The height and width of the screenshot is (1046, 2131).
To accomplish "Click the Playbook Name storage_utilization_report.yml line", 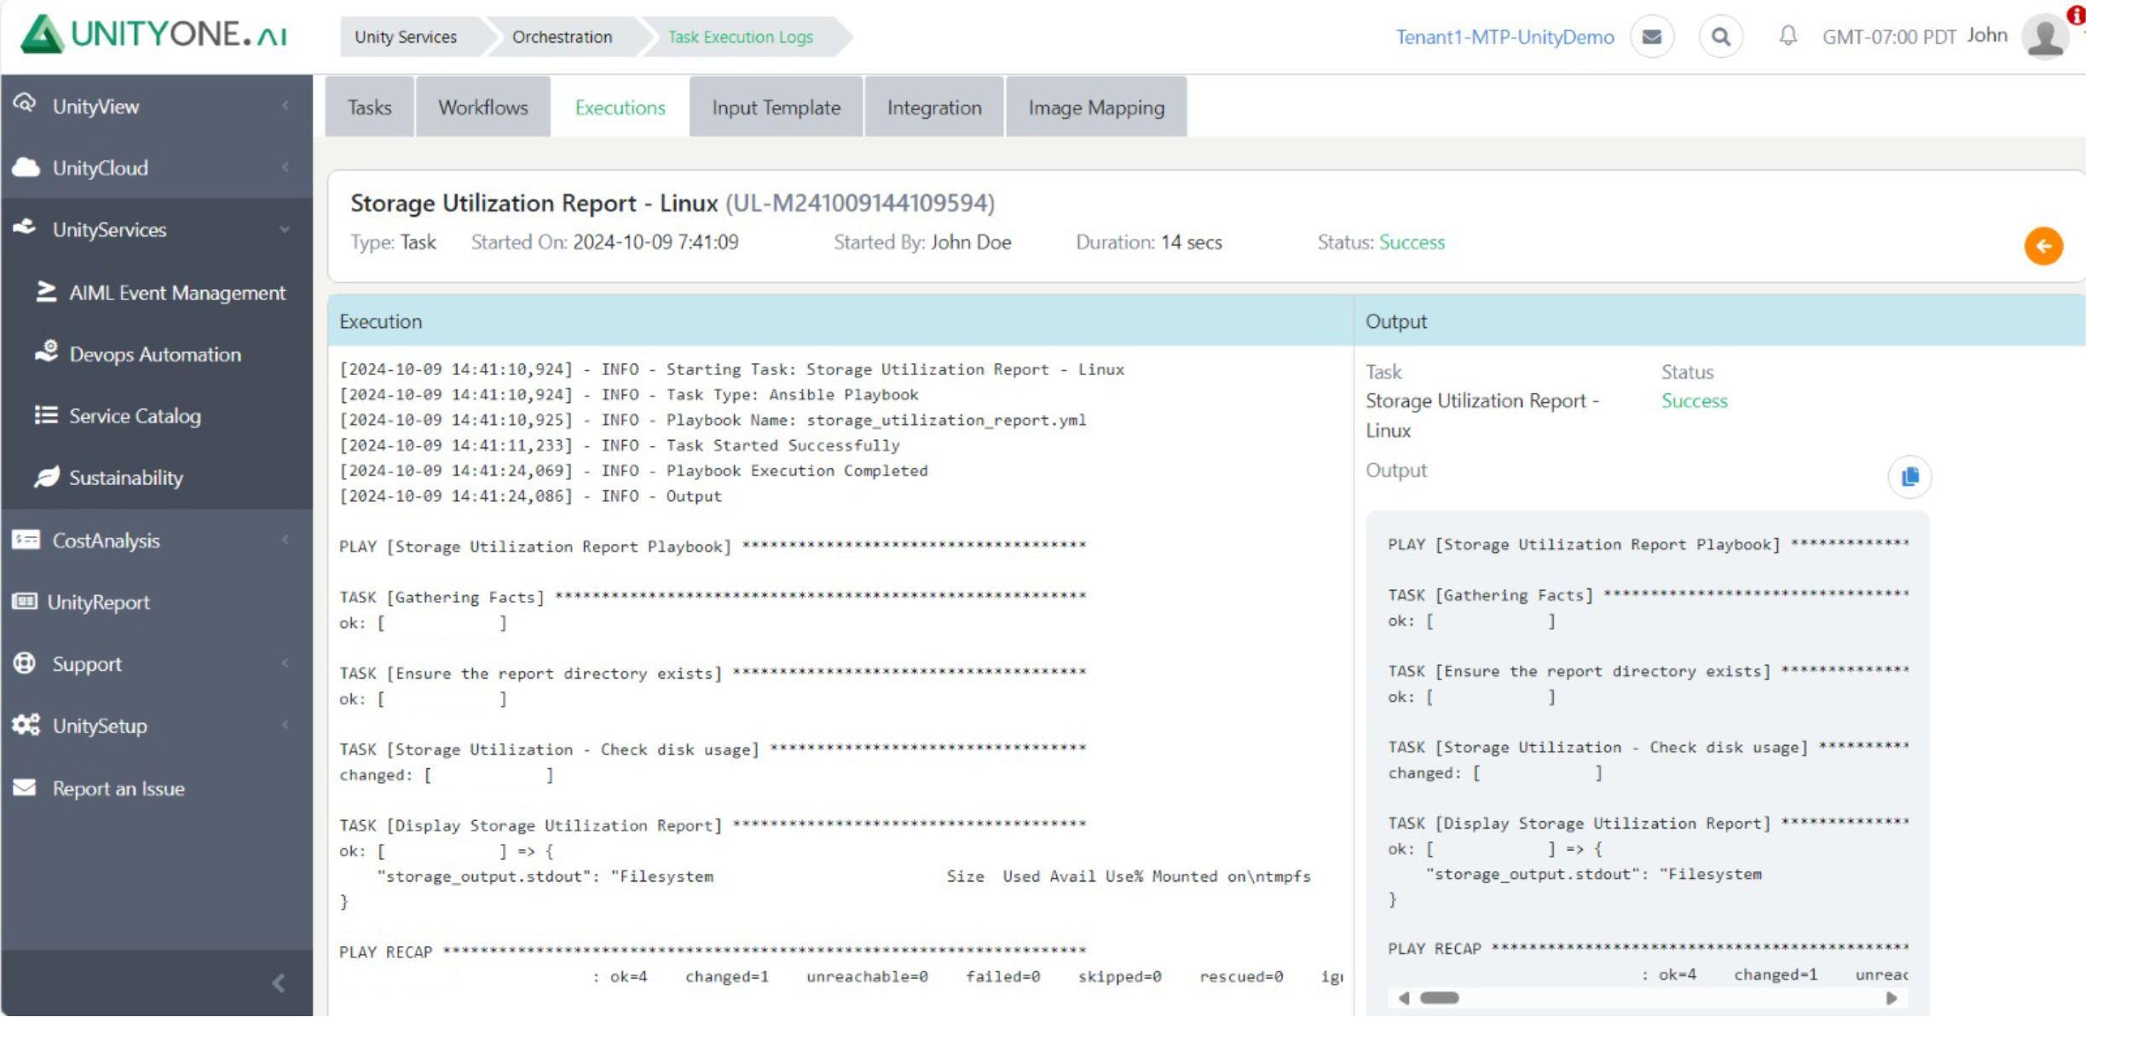I will pyautogui.click(x=713, y=420).
